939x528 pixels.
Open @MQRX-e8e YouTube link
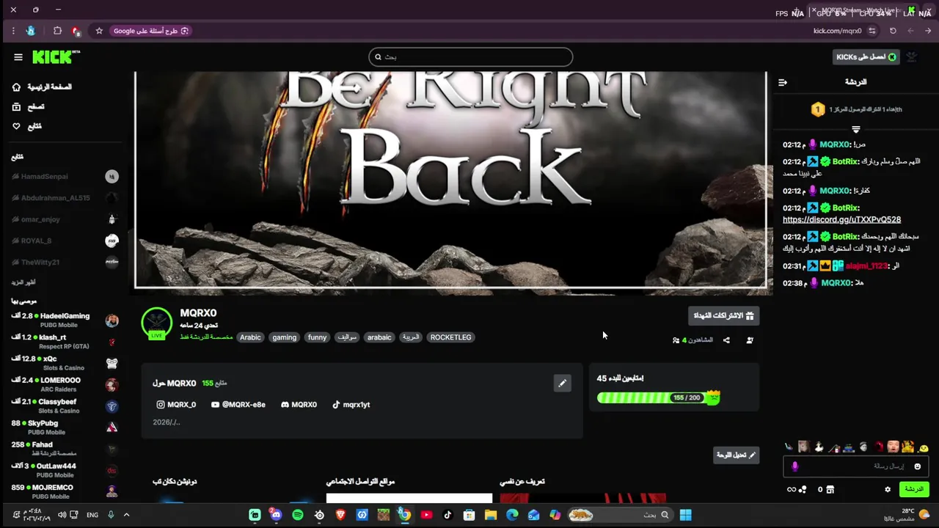pyautogui.click(x=238, y=405)
